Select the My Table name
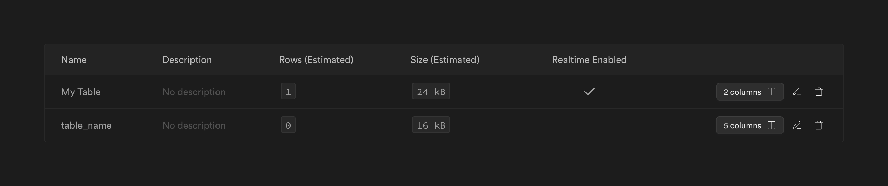This screenshot has width=888, height=186. [x=81, y=92]
